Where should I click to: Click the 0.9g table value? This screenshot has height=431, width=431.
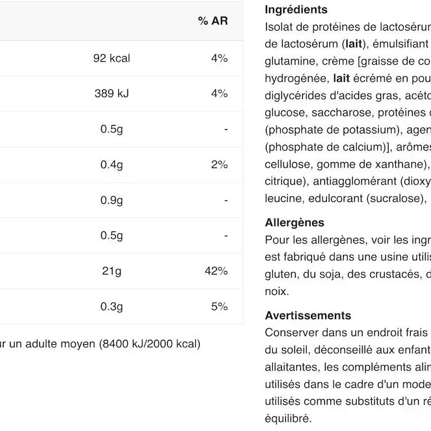111,200
